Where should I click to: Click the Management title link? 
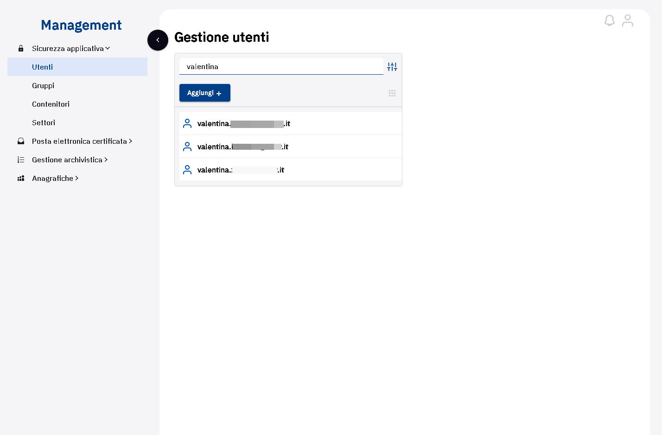81,25
